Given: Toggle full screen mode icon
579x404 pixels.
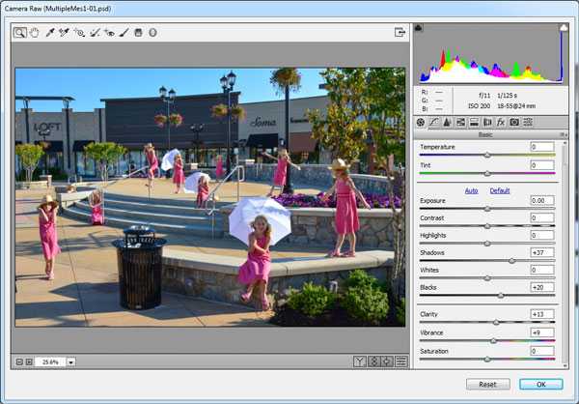Looking at the screenshot, I should coord(400,32).
